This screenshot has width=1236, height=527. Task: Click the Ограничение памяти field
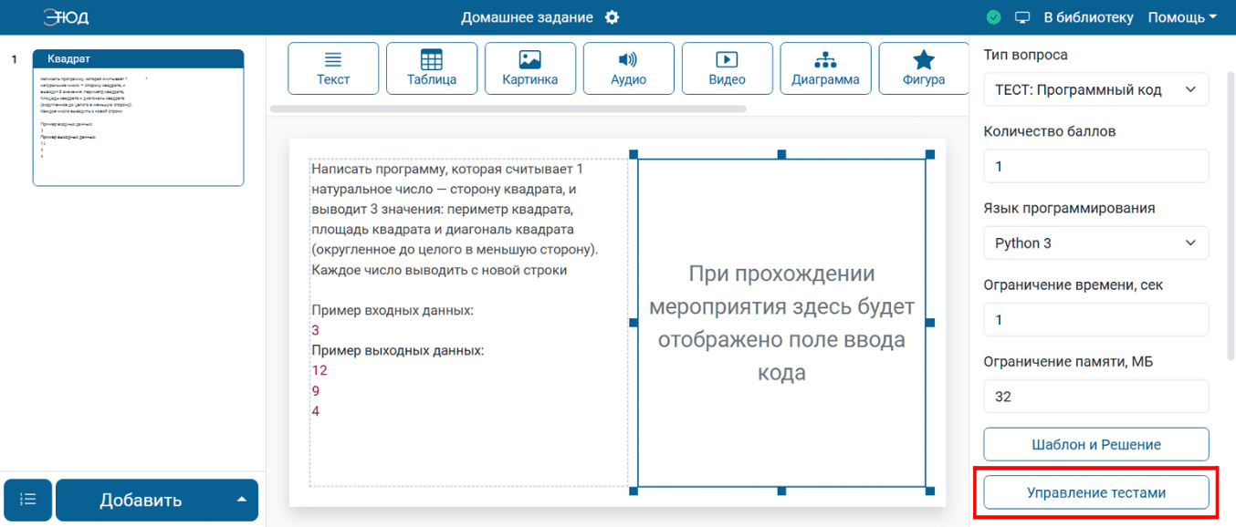(1096, 397)
